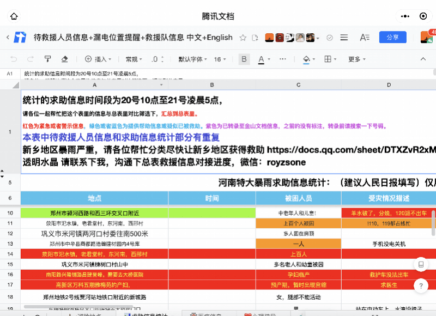Image resolution: width=436 pixels, height=316 pixels.
Task: Click the clear format eraser icon
Action: click(64, 59)
